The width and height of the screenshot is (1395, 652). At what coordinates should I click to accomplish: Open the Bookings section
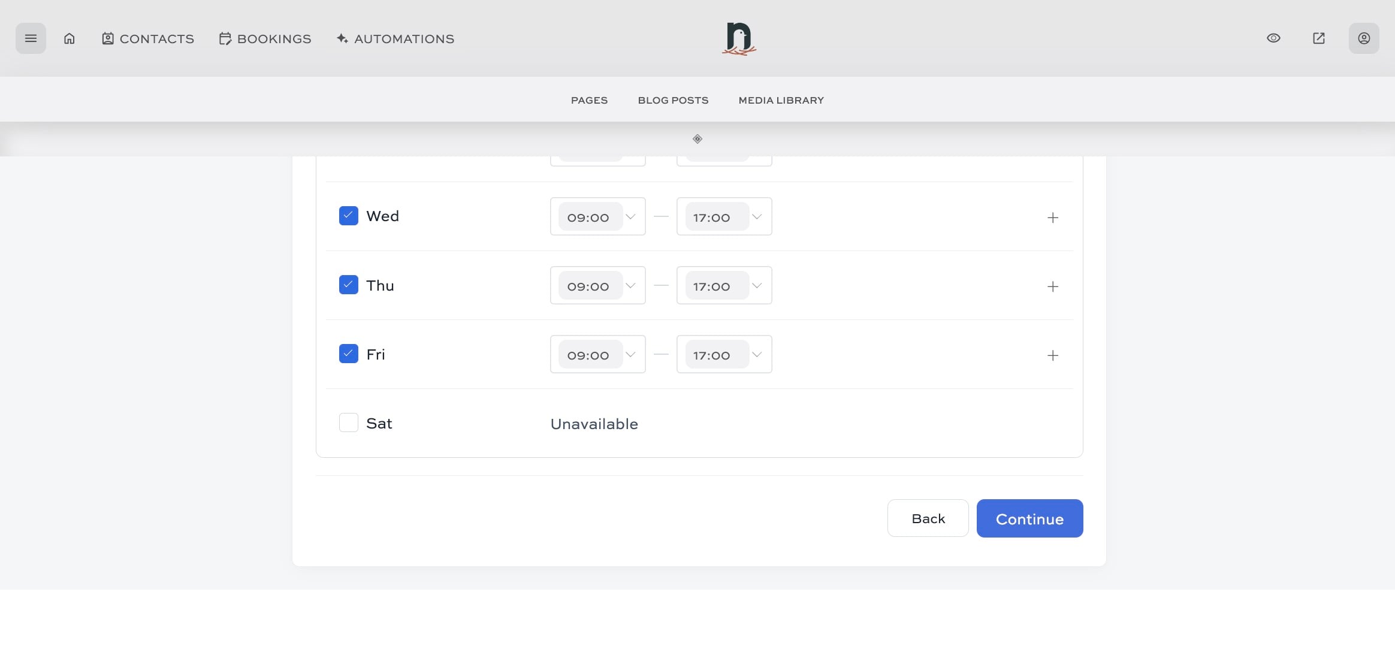265,38
